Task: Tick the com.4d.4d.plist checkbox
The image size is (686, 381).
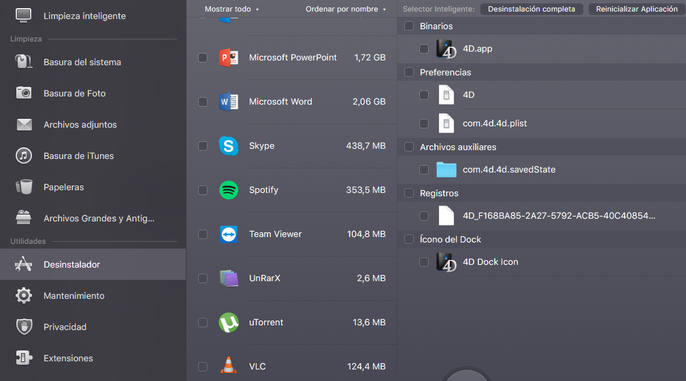Action: tap(424, 124)
